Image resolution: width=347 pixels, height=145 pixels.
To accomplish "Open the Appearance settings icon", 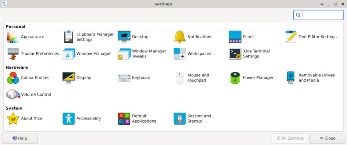I will 13,37.
